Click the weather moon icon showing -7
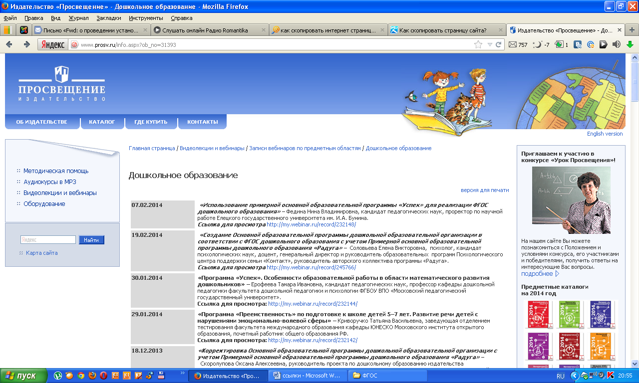Image resolution: width=639 pixels, height=383 pixels. click(537, 44)
